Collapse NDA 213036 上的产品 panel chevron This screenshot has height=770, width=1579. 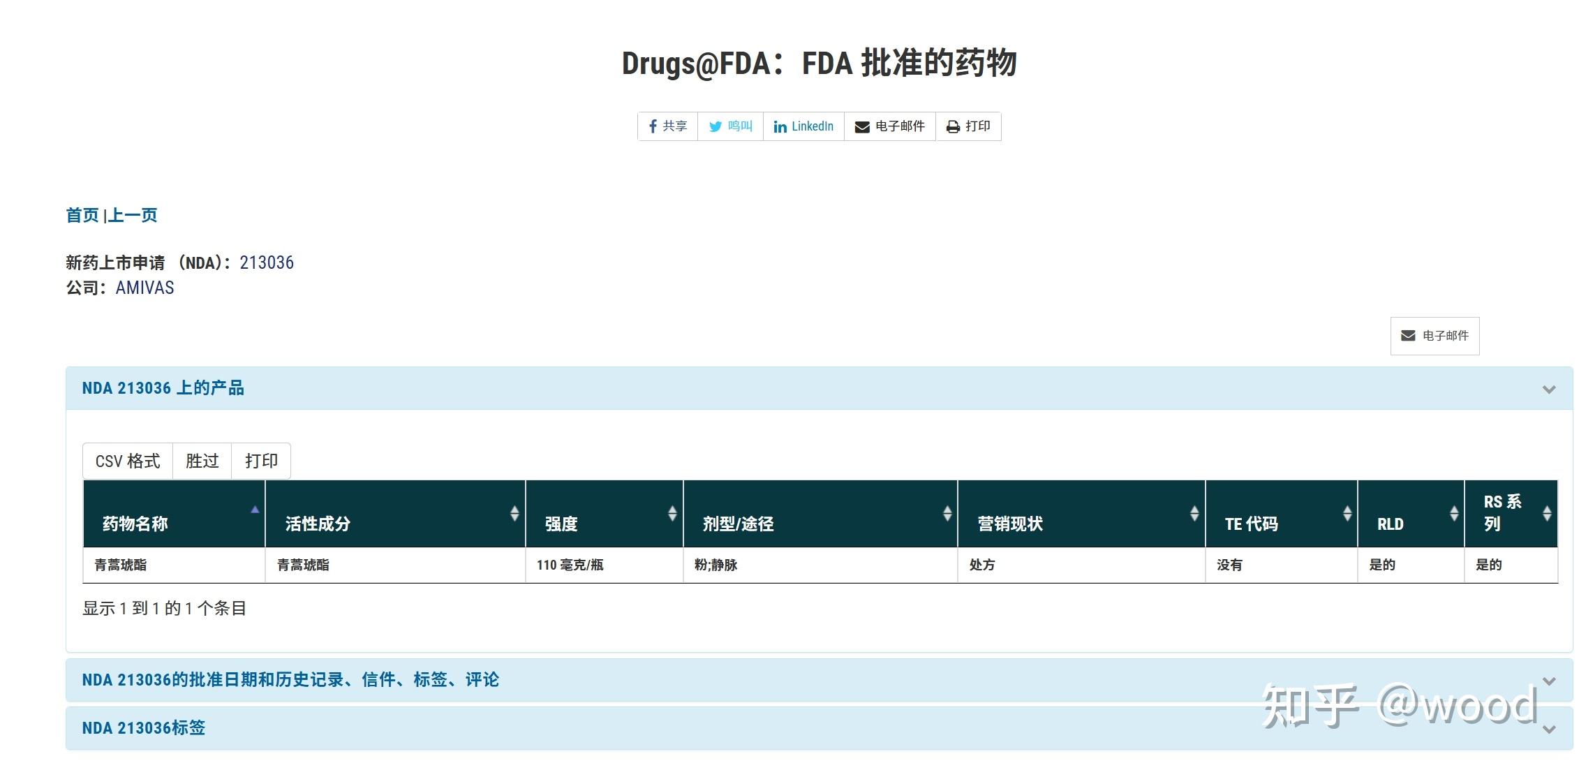(x=1549, y=389)
